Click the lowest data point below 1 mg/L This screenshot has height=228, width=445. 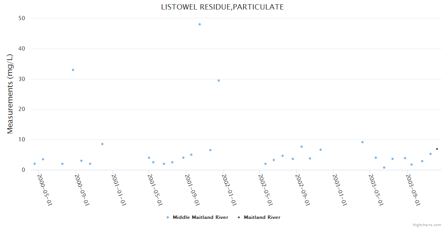click(x=384, y=168)
